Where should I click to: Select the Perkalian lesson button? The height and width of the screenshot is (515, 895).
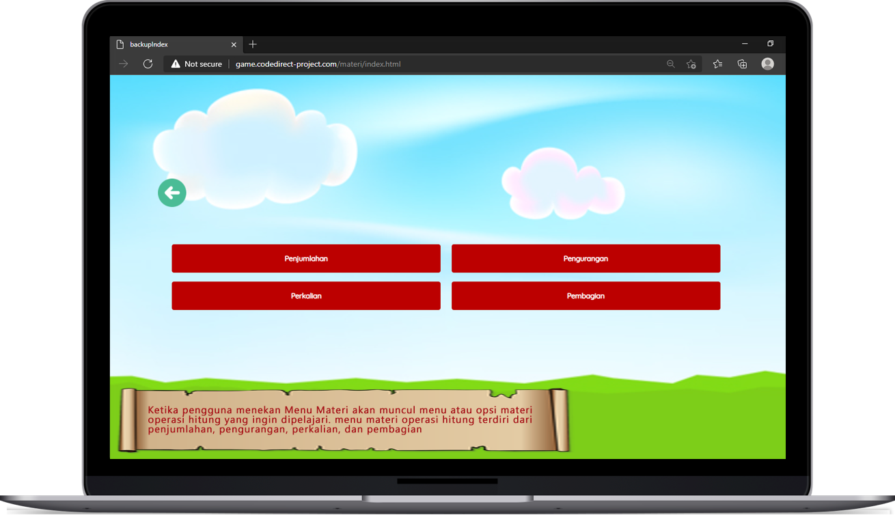[306, 296]
